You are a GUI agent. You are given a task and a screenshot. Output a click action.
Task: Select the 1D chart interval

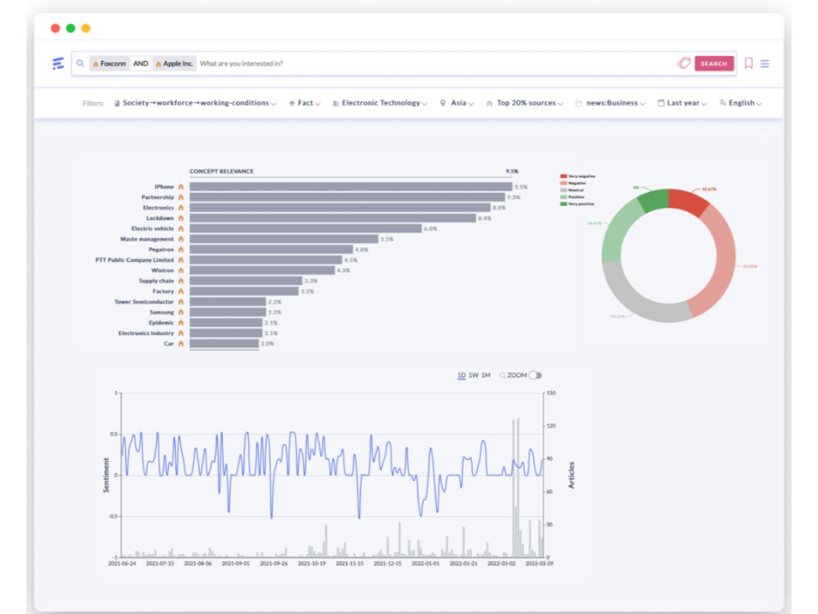[x=461, y=375]
